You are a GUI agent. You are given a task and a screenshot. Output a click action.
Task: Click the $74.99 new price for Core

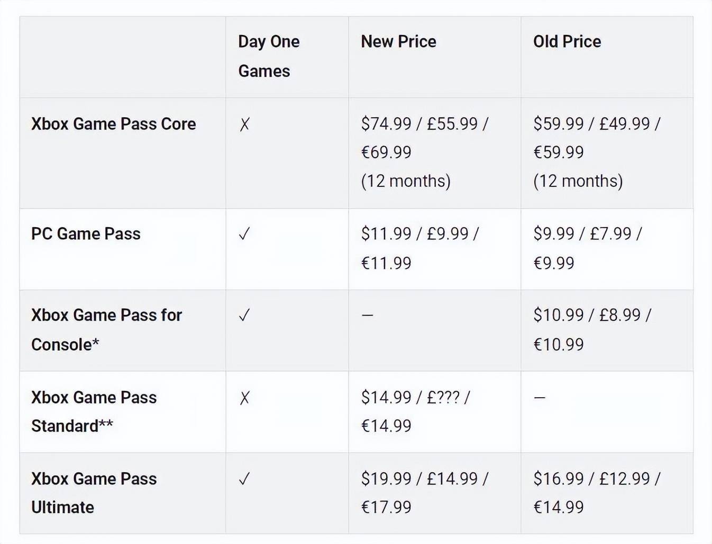386,124
